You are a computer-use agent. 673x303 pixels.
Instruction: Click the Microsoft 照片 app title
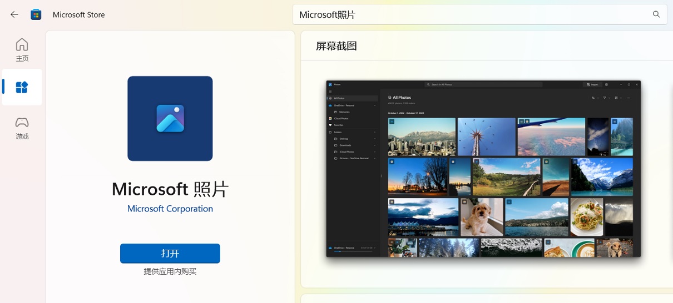[x=170, y=189]
